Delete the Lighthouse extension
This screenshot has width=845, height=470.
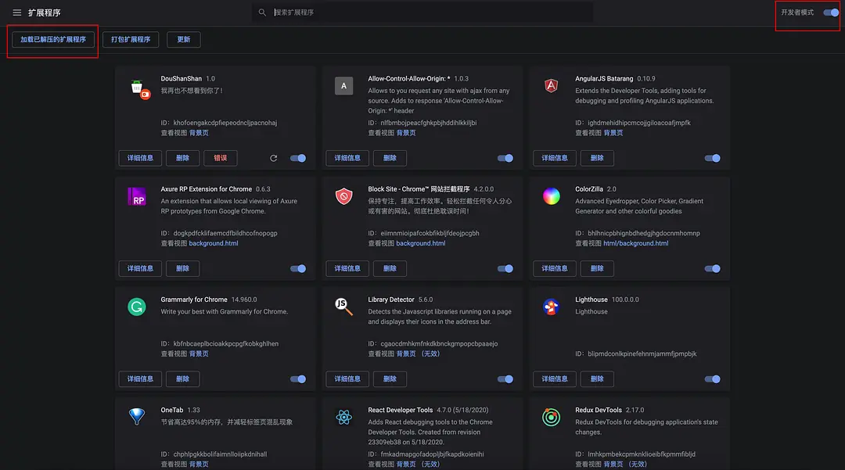point(597,379)
